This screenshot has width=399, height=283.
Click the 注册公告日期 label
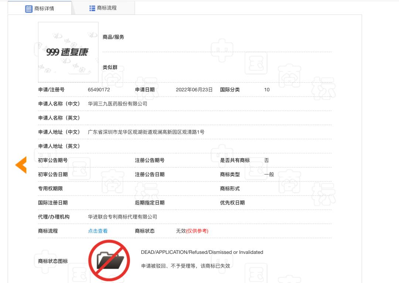pyautogui.click(x=150, y=175)
